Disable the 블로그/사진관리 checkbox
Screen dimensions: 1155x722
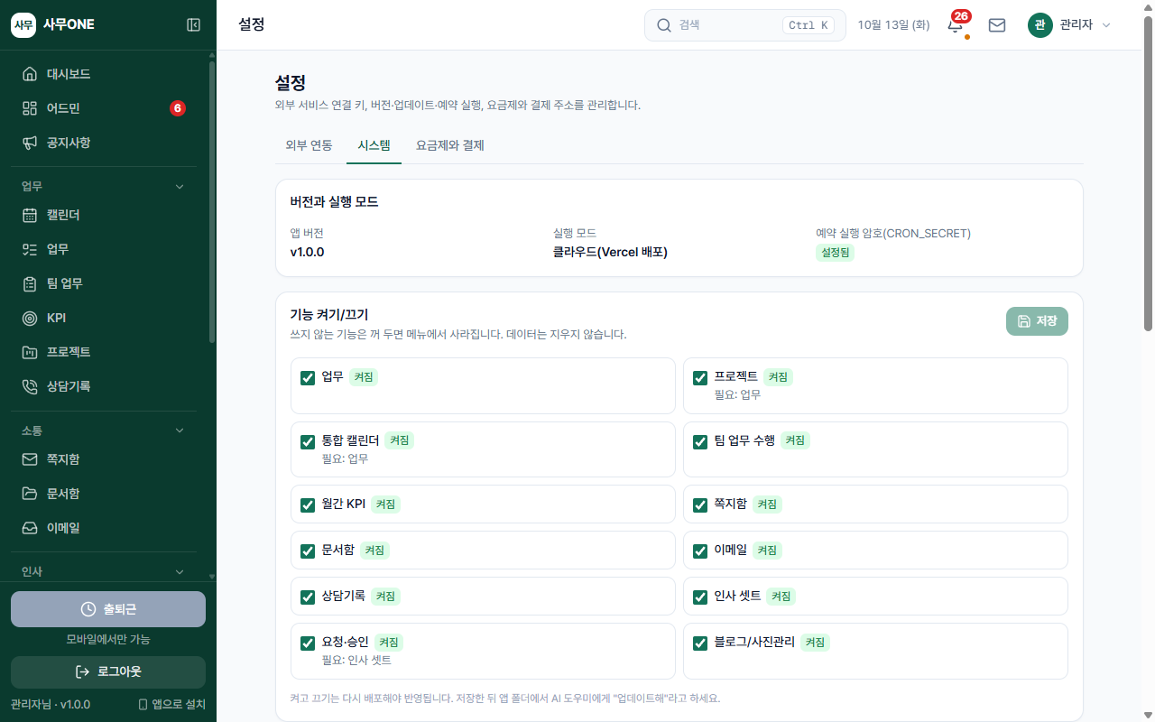pyautogui.click(x=700, y=643)
